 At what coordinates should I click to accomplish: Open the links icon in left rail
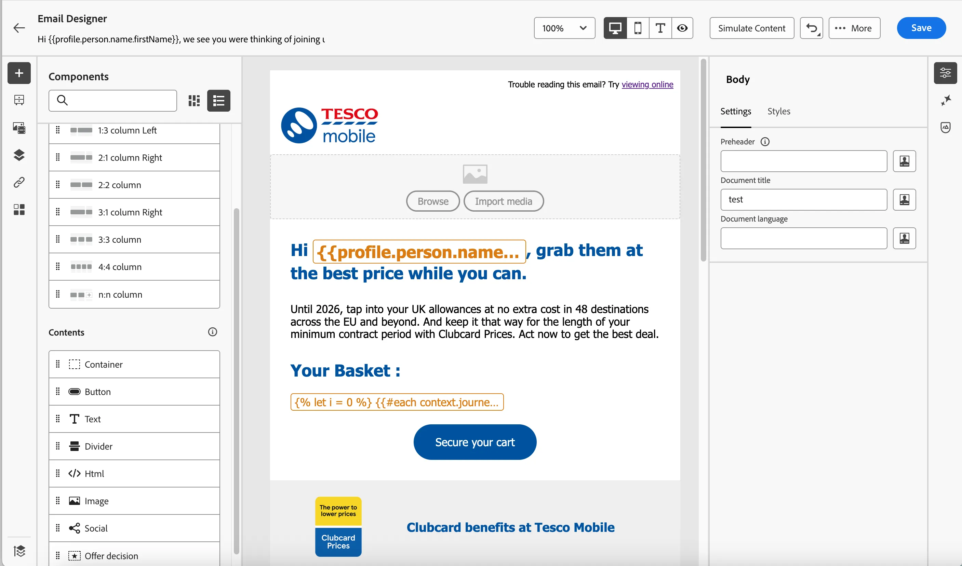coord(19,182)
